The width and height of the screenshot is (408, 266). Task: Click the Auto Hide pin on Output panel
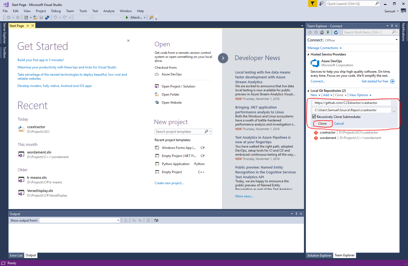coord(296,214)
